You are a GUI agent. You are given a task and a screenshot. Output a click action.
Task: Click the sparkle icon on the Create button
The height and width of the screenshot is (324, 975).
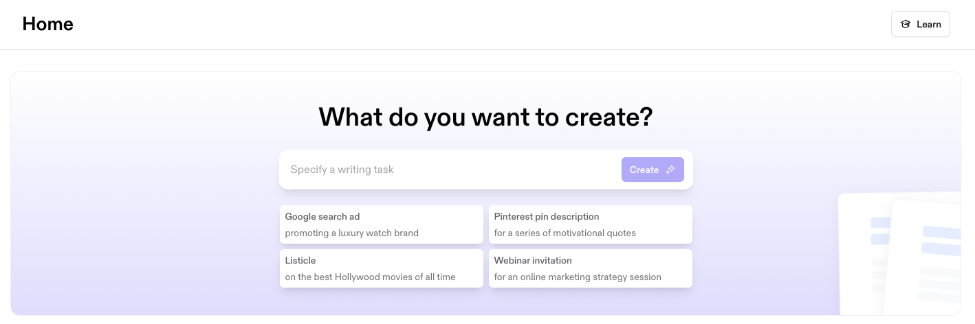[671, 170]
